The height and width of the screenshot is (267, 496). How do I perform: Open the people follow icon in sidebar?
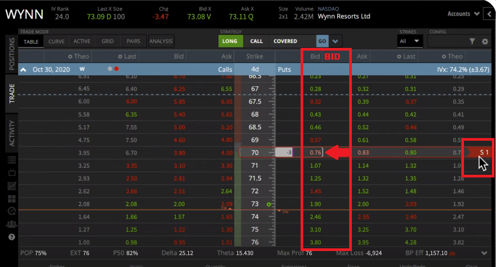[x=12, y=224]
